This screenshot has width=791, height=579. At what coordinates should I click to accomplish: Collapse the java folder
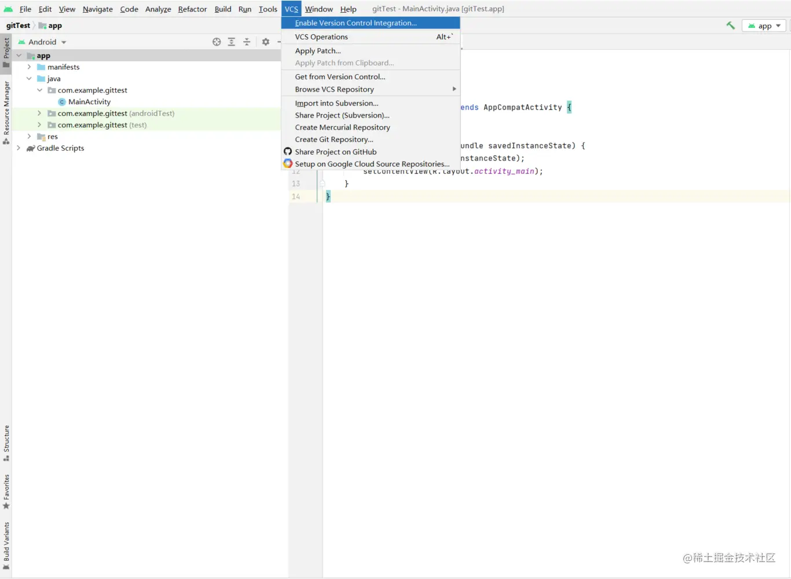click(x=30, y=79)
